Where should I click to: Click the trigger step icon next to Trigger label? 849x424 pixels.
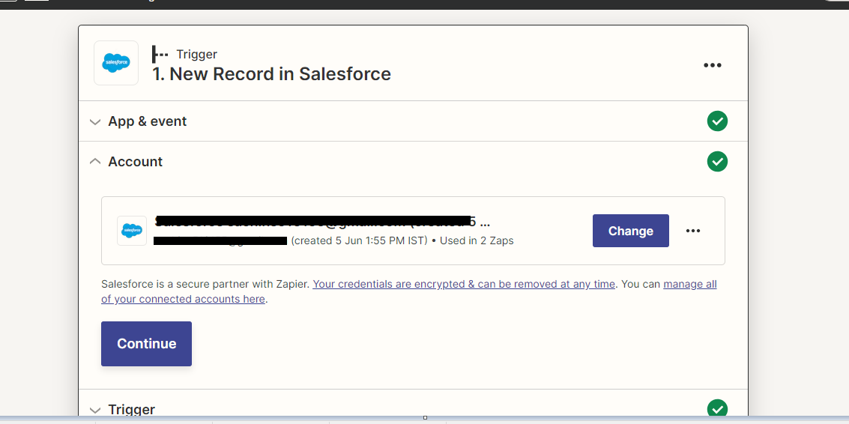pos(160,54)
